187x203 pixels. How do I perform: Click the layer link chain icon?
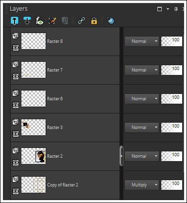(82, 20)
